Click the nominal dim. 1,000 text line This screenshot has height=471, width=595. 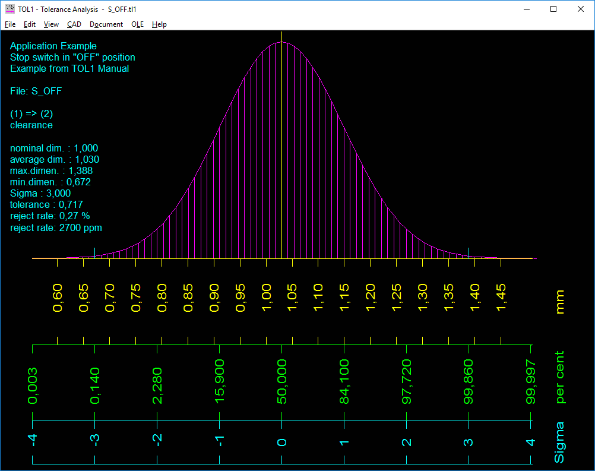click(x=54, y=148)
